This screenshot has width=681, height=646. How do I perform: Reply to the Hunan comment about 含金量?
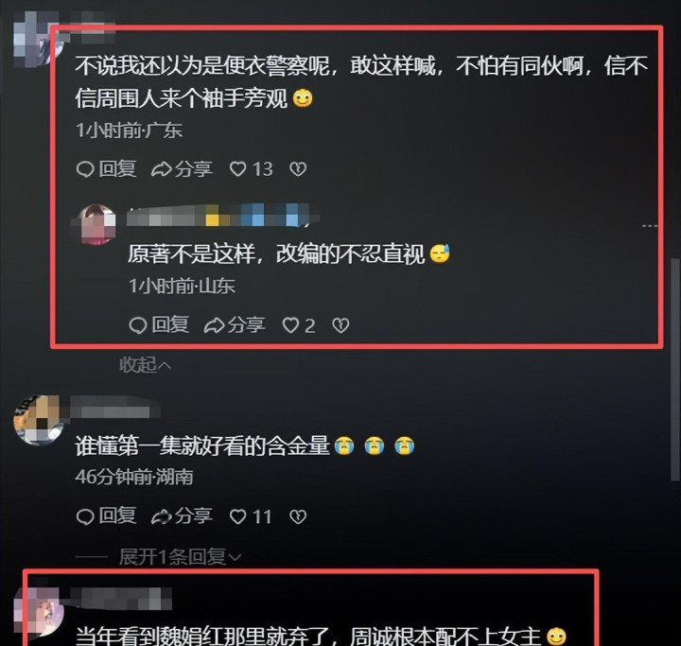pyautogui.click(x=106, y=516)
